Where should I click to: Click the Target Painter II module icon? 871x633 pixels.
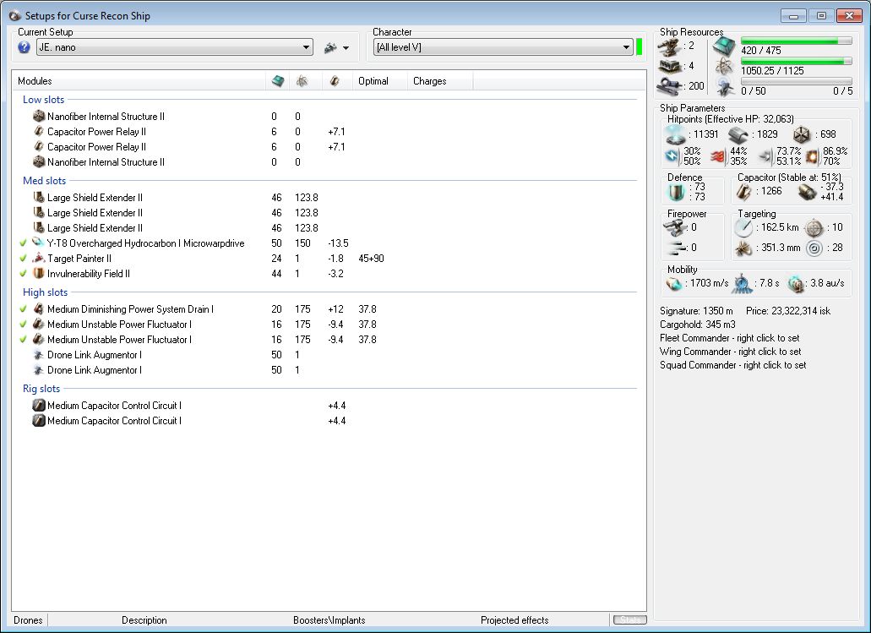coord(38,259)
